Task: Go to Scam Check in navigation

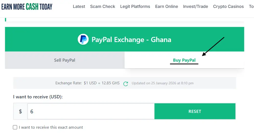Action: (103, 7)
